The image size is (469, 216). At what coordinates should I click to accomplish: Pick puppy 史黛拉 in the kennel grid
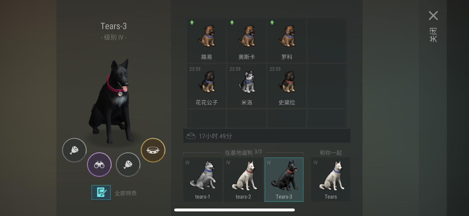click(287, 86)
